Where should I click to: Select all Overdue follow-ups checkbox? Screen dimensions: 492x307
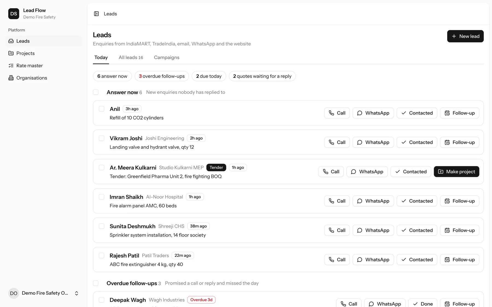(96, 283)
